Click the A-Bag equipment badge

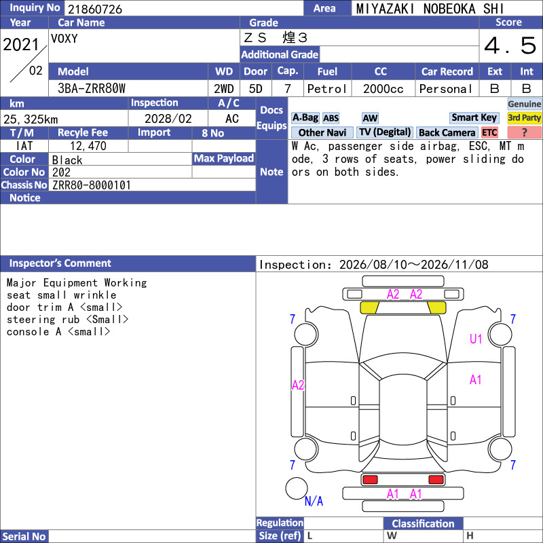pos(305,118)
